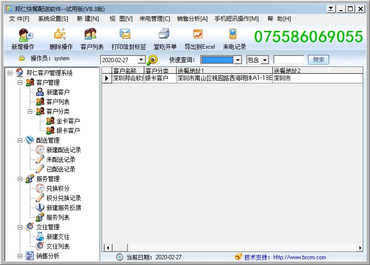Open 堂吃开单 printer icon

164,33
